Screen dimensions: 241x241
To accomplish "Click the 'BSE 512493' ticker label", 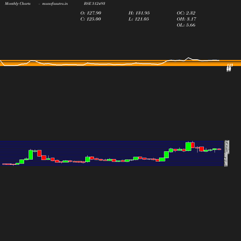I will tap(94, 3).
